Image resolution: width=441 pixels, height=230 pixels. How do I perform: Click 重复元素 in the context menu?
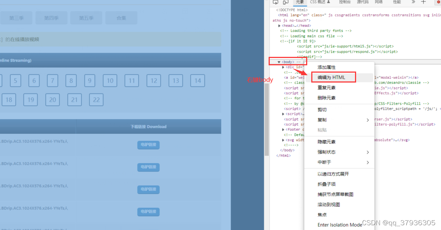pyautogui.click(x=339, y=88)
